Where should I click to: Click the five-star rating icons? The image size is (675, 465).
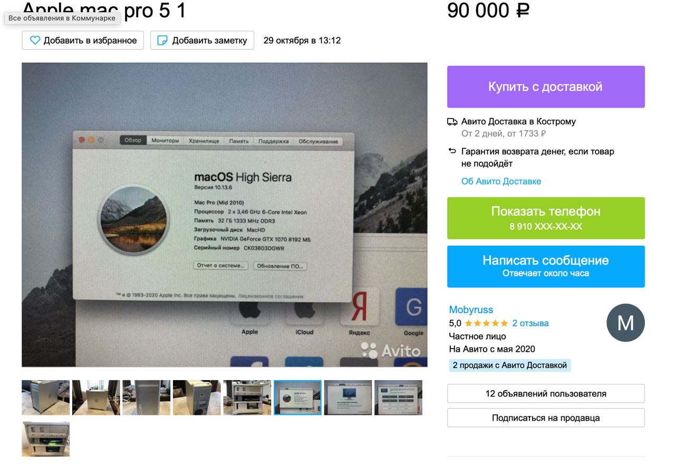click(x=486, y=323)
